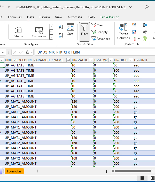Click the formula bar input
The image size is (155, 182).
95,52
